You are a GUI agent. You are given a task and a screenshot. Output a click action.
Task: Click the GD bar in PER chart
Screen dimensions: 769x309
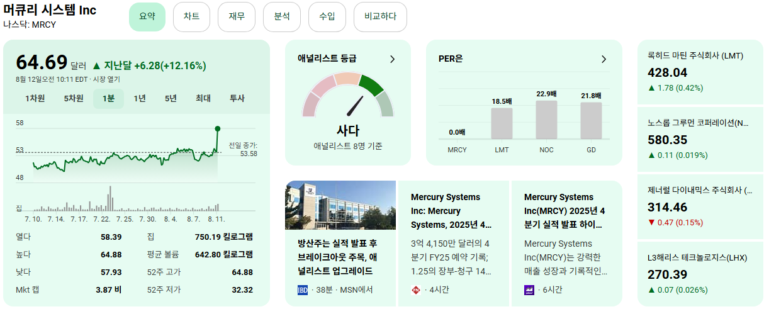(591, 120)
